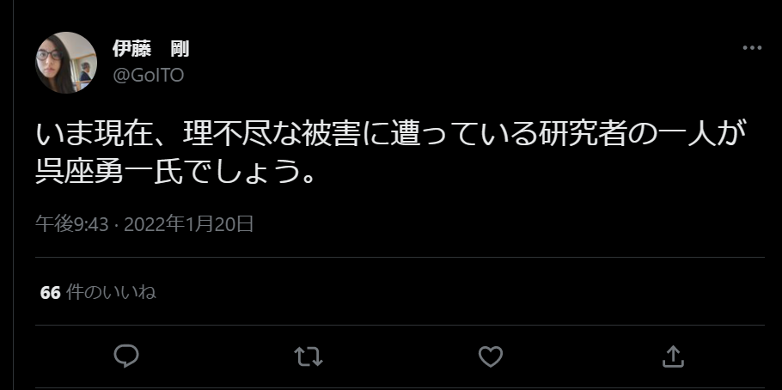The height and width of the screenshot is (390, 782).
Task: Show who liked via 66 件のいいね
Action: [x=98, y=292]
